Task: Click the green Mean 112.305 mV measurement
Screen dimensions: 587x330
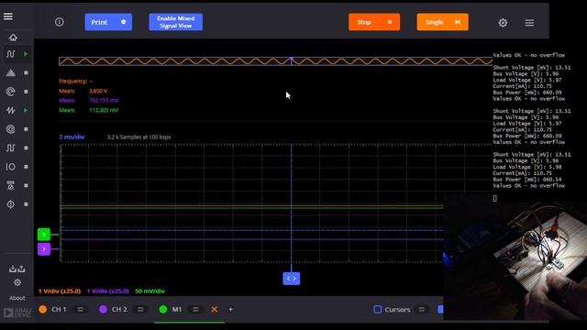Action: pos(89,110)
